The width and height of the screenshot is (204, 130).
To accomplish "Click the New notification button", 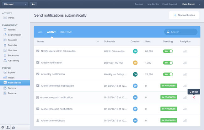I will pos(184,15).
